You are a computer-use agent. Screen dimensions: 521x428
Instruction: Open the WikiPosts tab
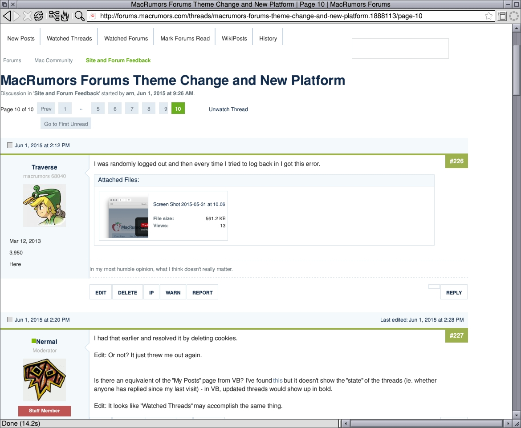tap(234, 39)
